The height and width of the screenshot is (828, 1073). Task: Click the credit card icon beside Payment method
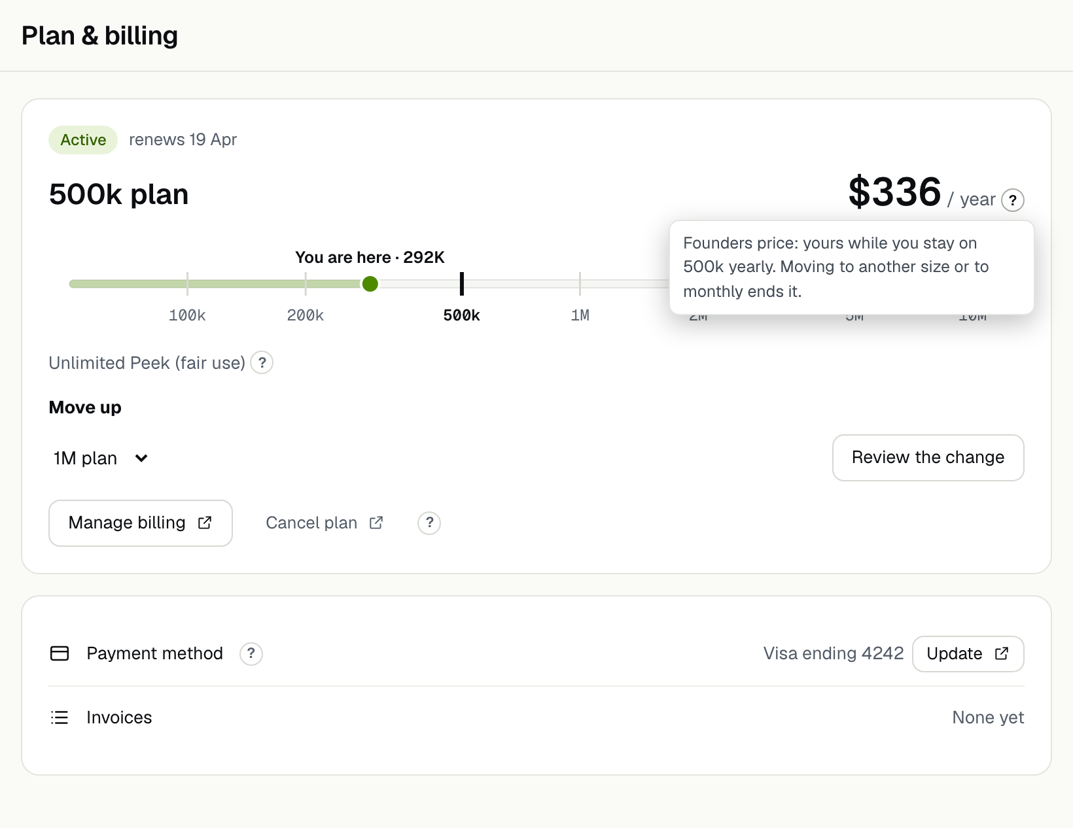click(x=60, y=653)
